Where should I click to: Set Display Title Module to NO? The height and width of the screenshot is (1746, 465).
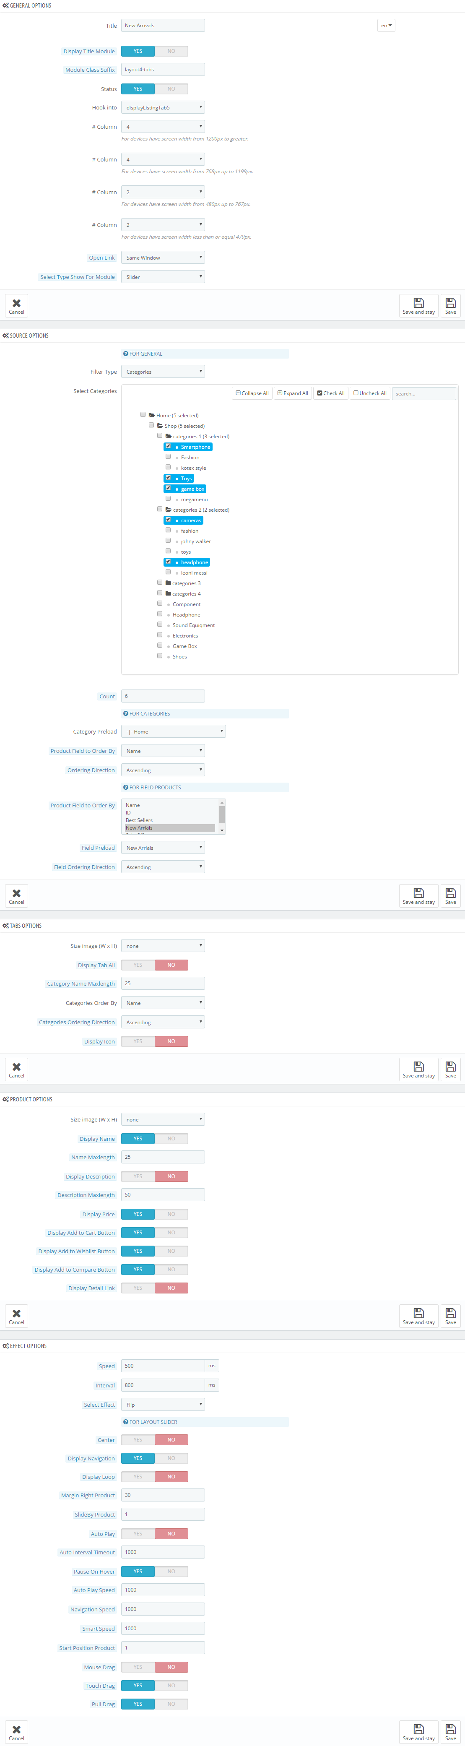pyautogui.click(x=171, y=51)
